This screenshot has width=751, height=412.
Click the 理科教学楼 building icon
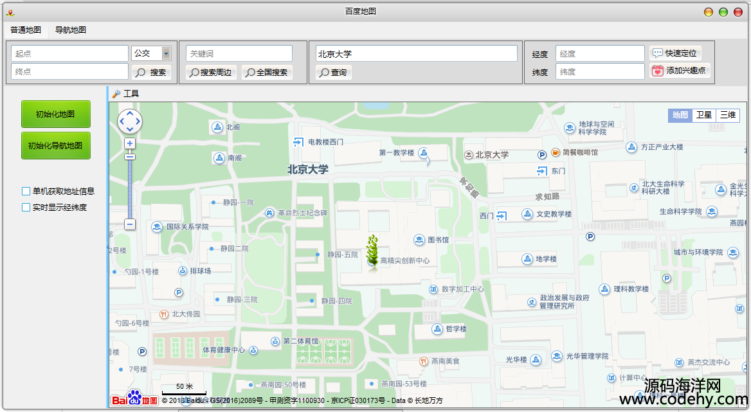pos(604,289)
